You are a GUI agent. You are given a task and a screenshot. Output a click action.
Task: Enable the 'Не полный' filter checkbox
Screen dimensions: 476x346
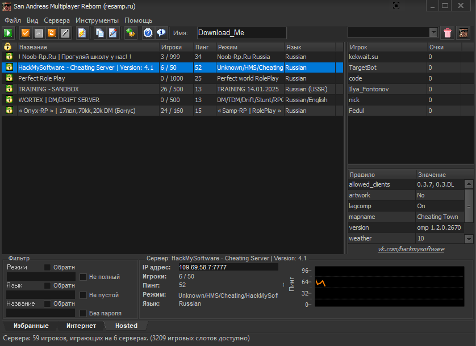click(x=83, y=277)
